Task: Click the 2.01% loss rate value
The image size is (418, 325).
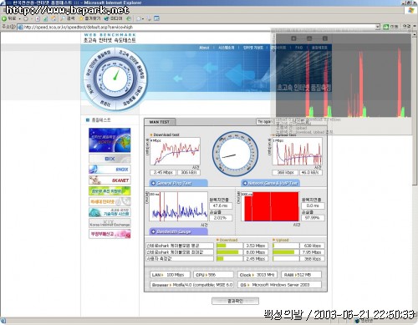Action: [x=221, y=218]
